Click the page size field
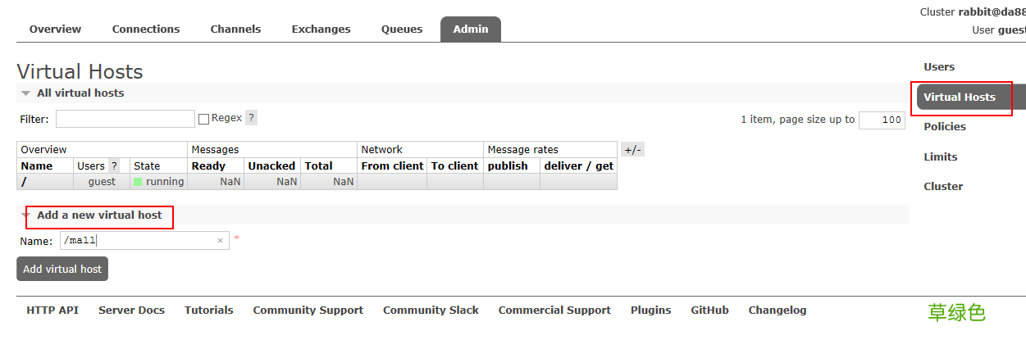The image size is (1026, 340). click(x=882, y=120)
